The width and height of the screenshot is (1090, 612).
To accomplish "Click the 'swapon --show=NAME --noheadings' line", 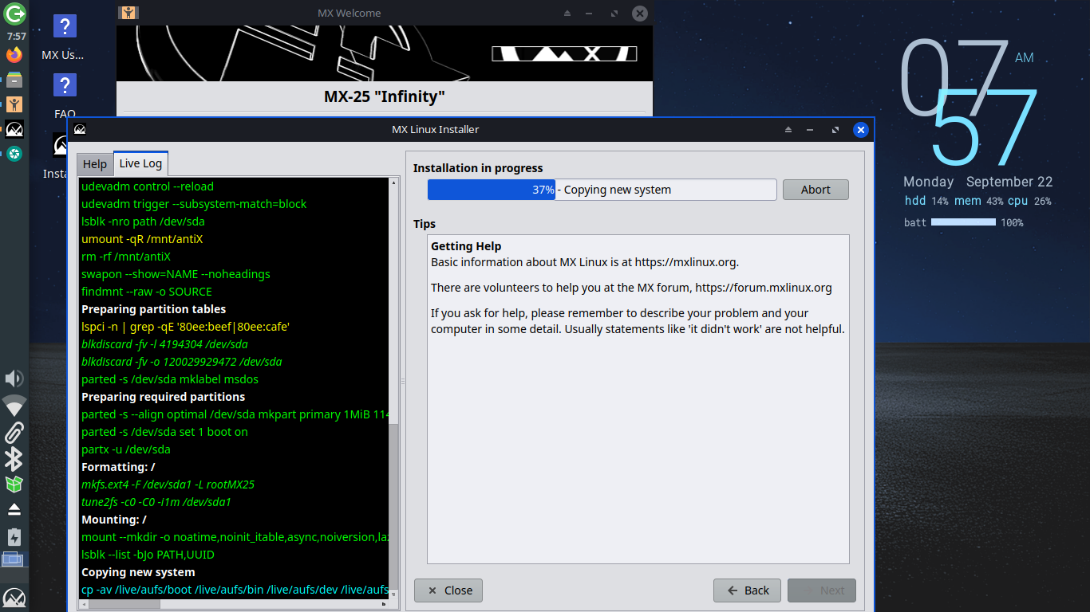I will (176, 274).
